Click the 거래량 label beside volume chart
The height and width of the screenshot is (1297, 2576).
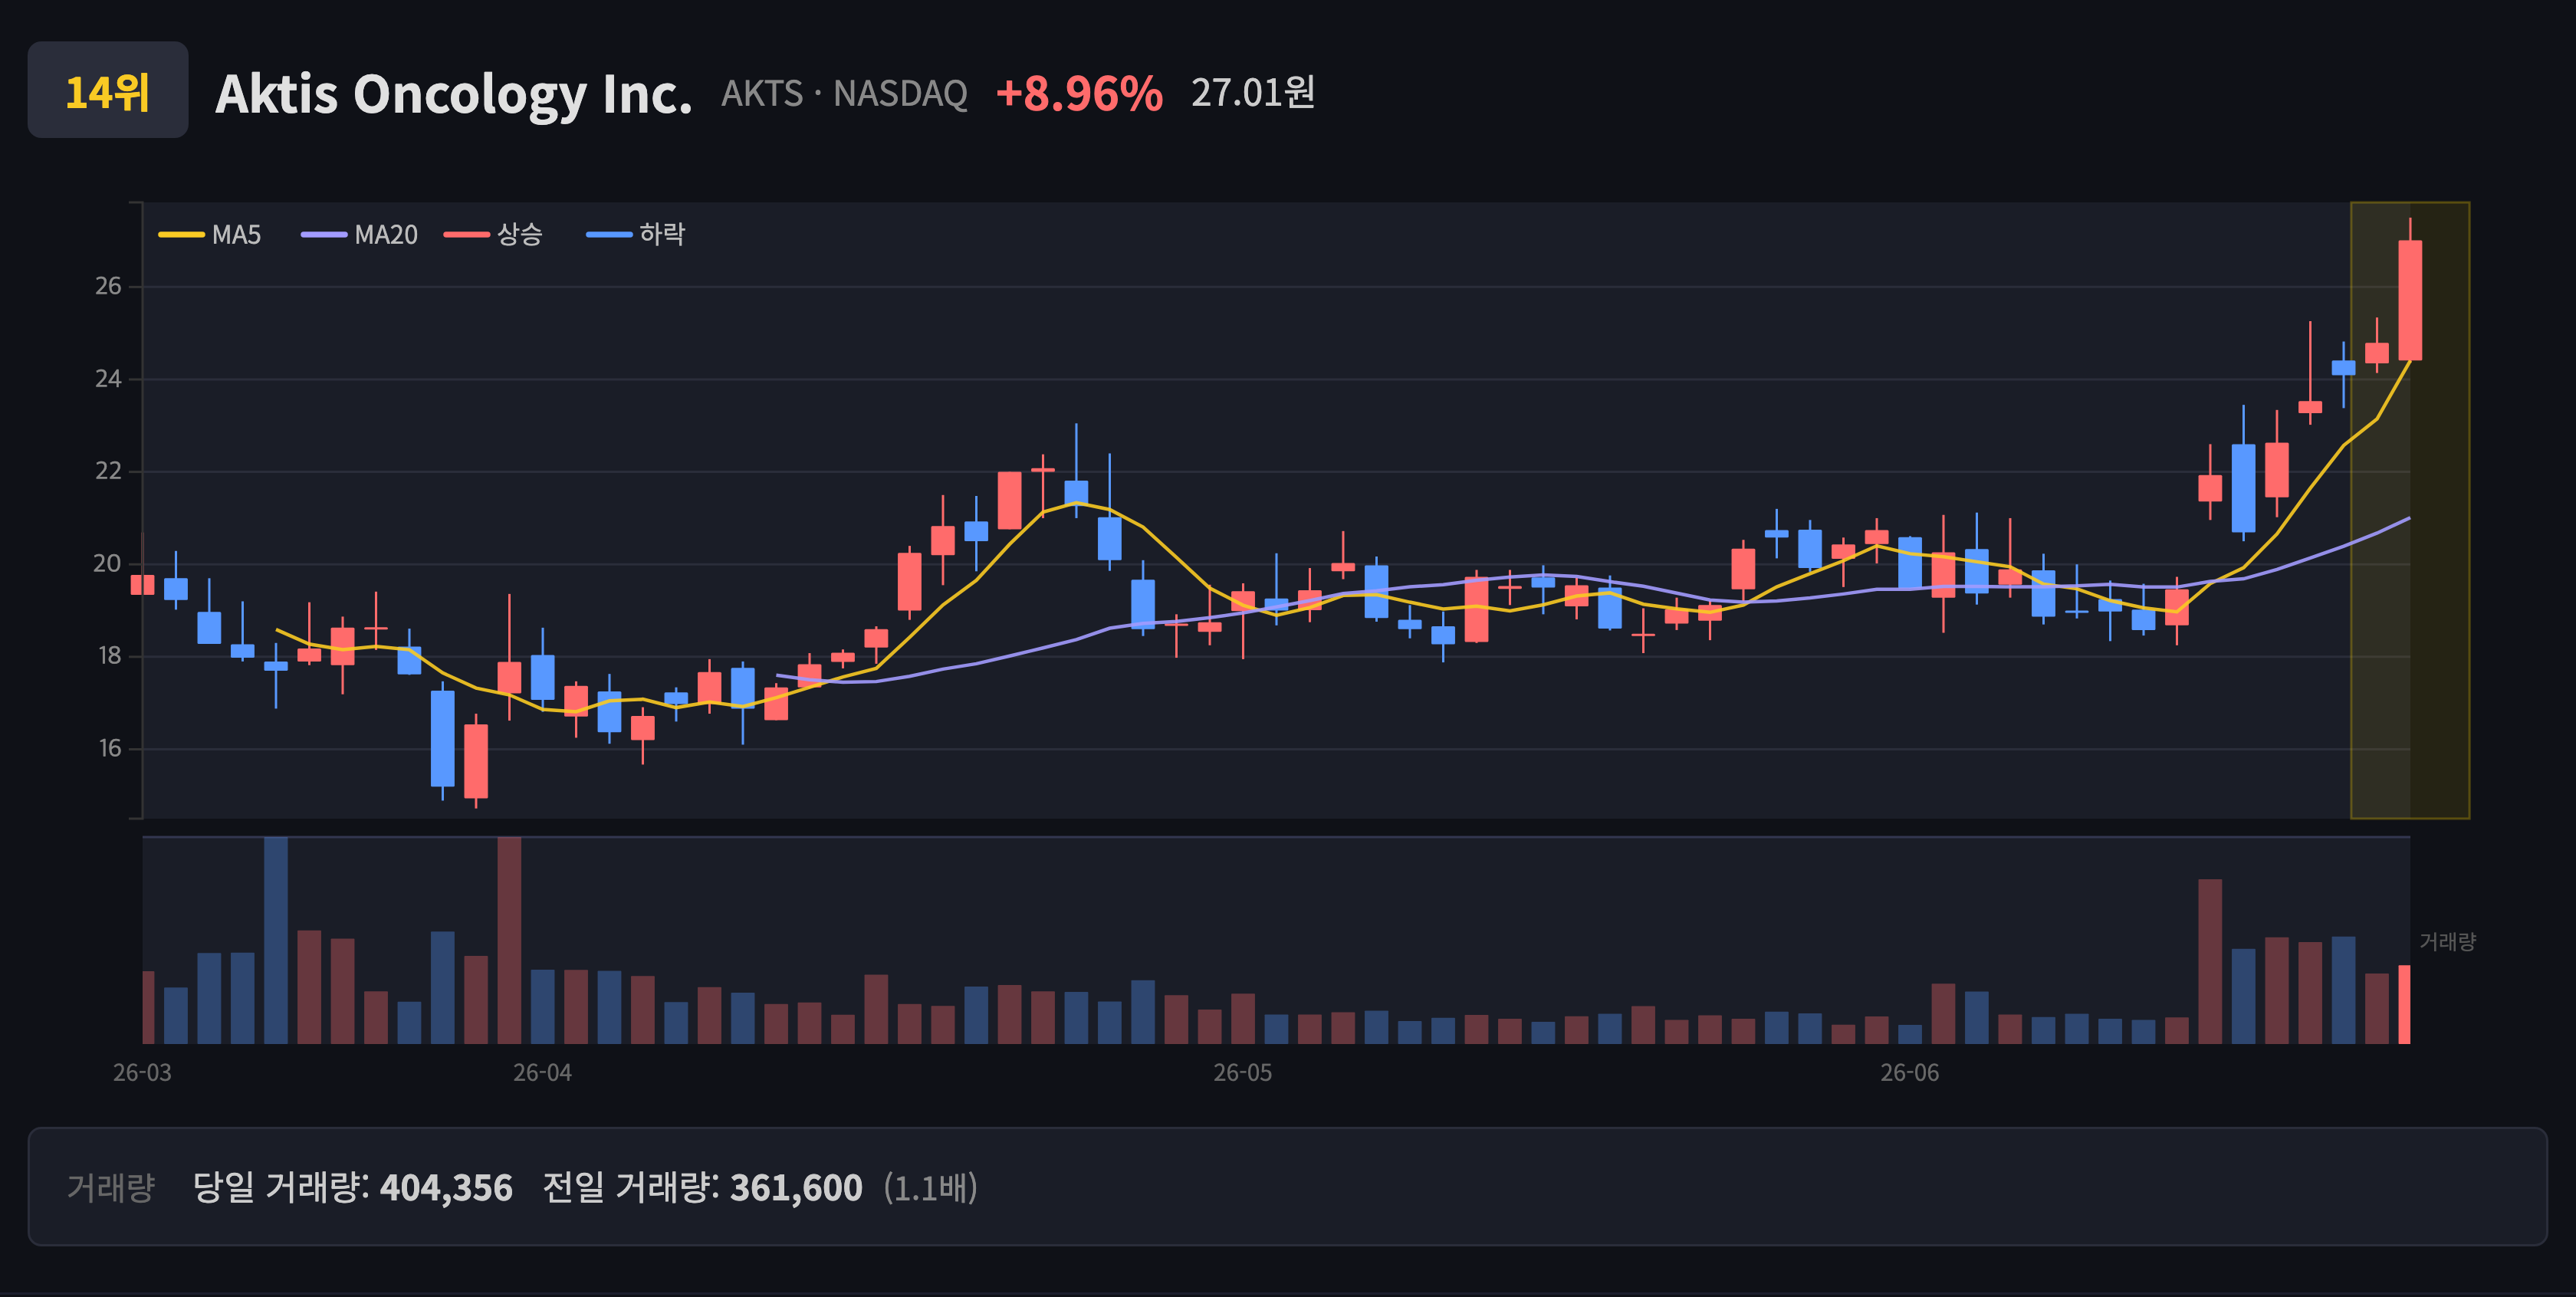pos(2447,941)
